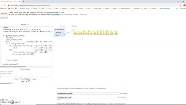
Task: Click code line 'glouton(systeme,53)'
Action: (10, 64)
